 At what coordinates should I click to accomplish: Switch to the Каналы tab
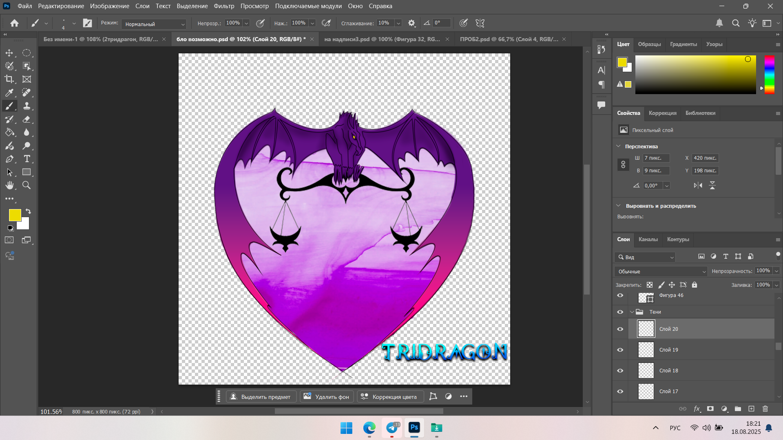click(648, 239)
